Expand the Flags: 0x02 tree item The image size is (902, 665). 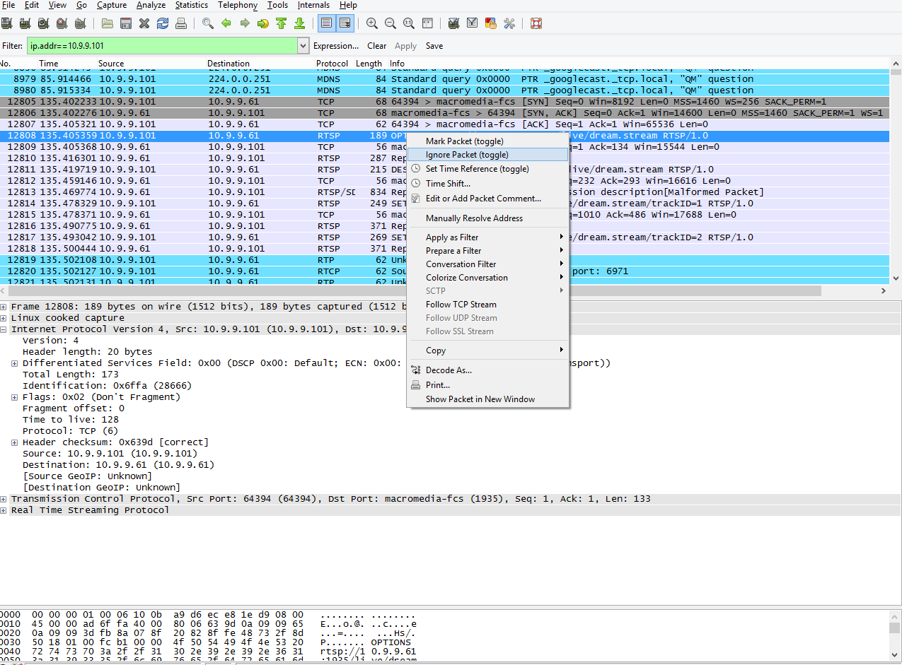pyautogui.click(x=16, y=397)
